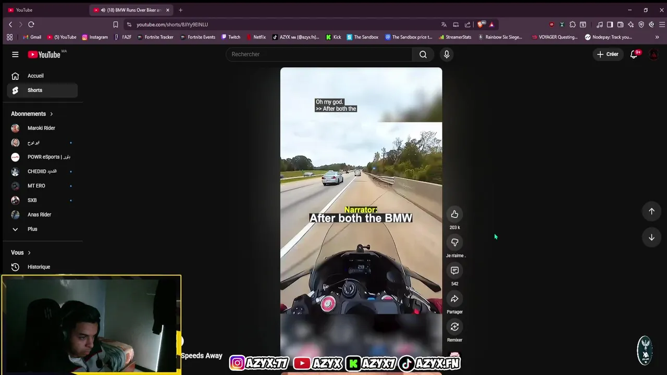Image resolution: width=667 pixels, height=375 pixels.
Task: Open the browser share icon
Action: pyautogui.click(x=467, y=24)
